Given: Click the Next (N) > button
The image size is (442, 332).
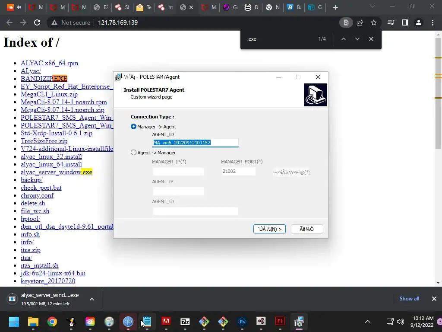Looking at the screenshot, I should tap(269, 229).
